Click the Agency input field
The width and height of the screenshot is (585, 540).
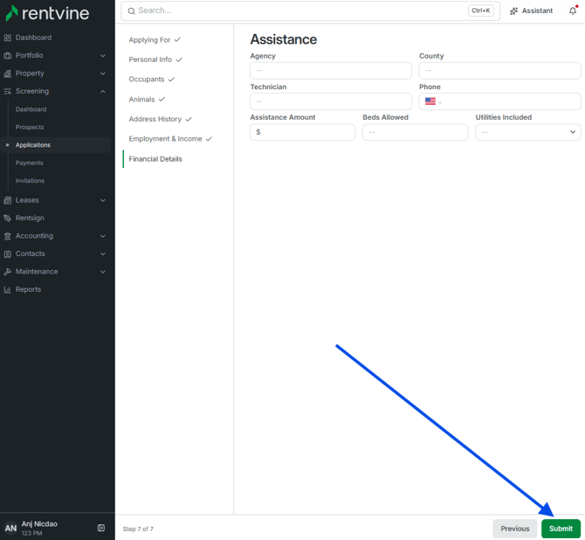(x=331, y=70)
